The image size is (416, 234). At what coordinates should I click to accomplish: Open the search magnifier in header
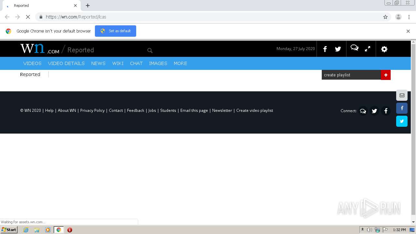coord(150,50)
